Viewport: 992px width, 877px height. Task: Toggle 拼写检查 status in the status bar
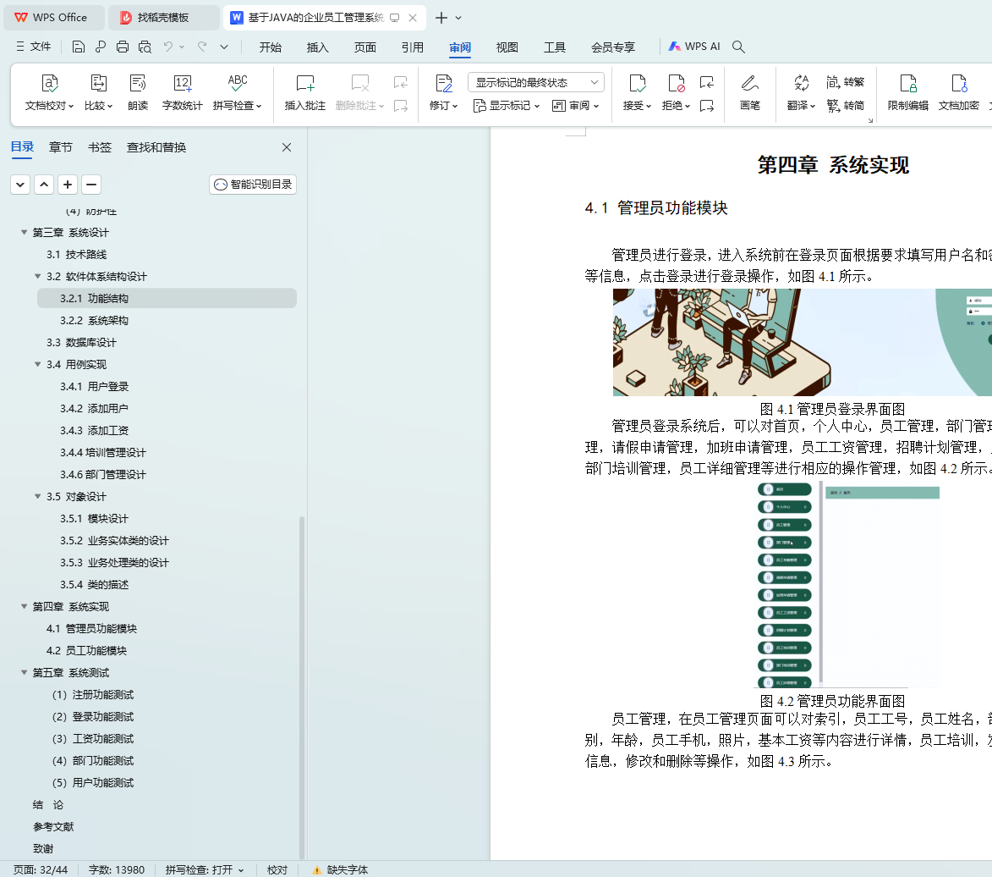205,869
